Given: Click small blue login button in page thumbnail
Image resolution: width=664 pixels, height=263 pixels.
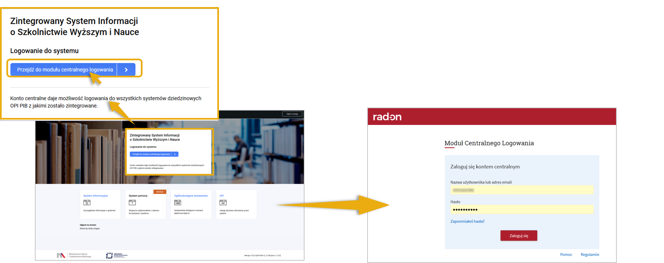Looking at the screenshot, I should point(151,154).
